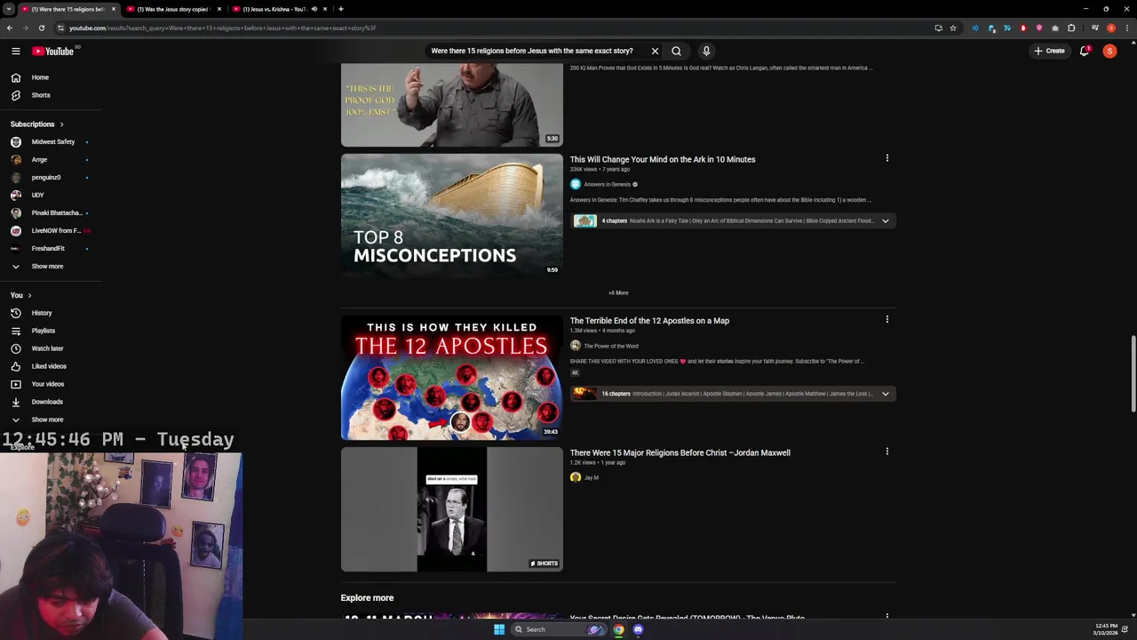This screenshot has width=1137, height=640.
Task: Visit the Answers in Genesis channel
Action: 608,184
